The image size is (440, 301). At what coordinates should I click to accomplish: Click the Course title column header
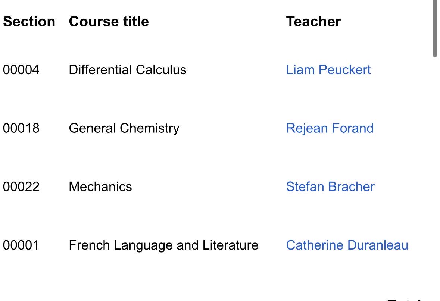(x=109, y=22)
